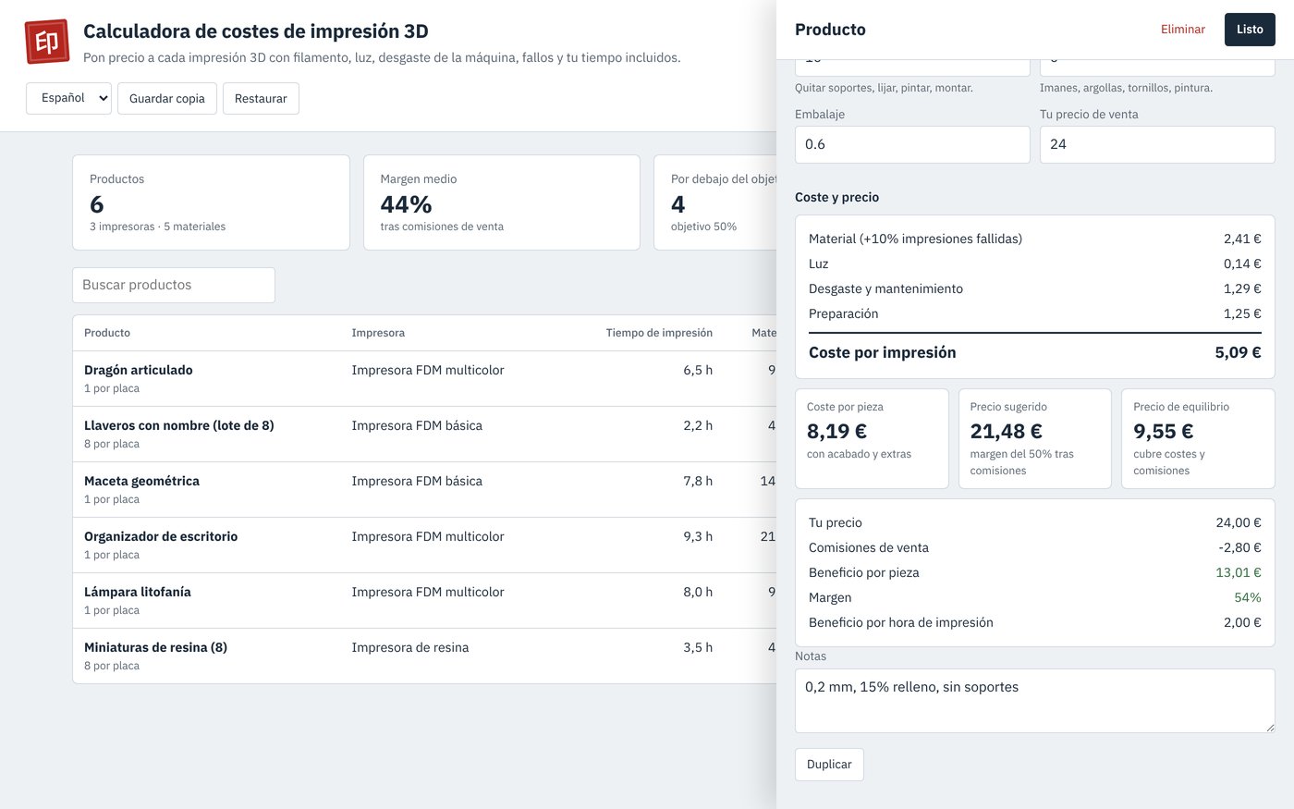The height and width of the screenshot is (809, 1294).
Task: Click the Tu precio de venta field
Action: [1157, 144]
